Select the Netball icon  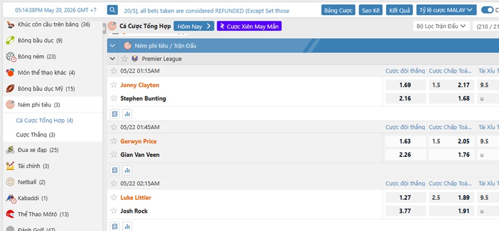coord(10,182)
